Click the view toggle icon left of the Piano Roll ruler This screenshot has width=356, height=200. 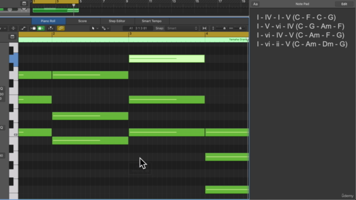pos(12,37)
